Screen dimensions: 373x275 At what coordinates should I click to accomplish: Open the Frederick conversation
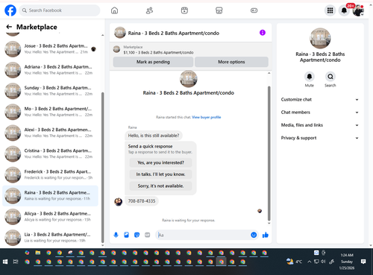[51, 174]
